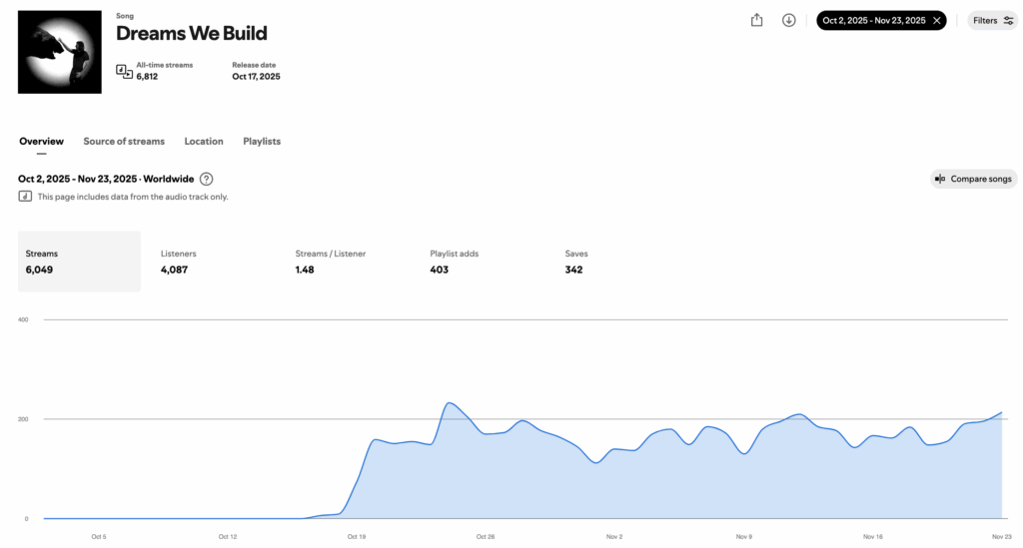View the Saves metric
This screenshot has height=548, width=1023.
click(x=575, y=262)
